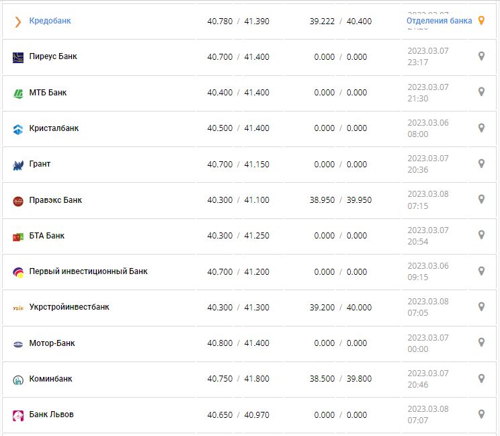Select the Укрстройинвестбанк name
This screenshot has height=436, width=500.
pos(69,307)
